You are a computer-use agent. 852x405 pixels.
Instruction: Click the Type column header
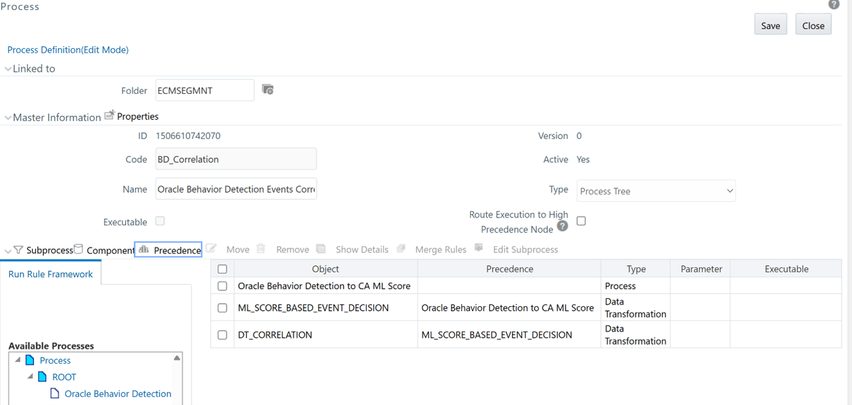(x=636, y=268)
